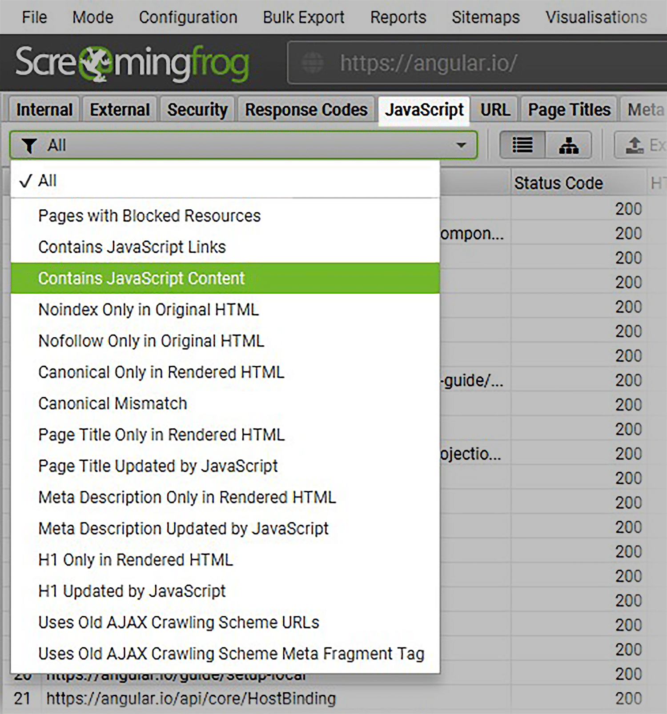Pick Page Title Only in Rendered HTML

pos(225,435)
